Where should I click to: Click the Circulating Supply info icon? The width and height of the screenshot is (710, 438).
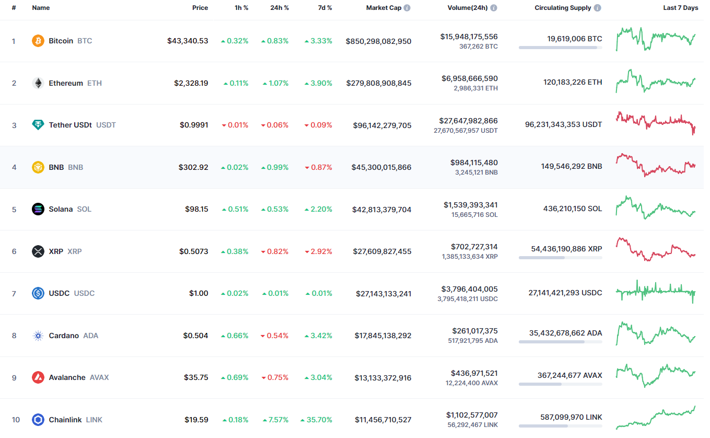coord(597,8)
